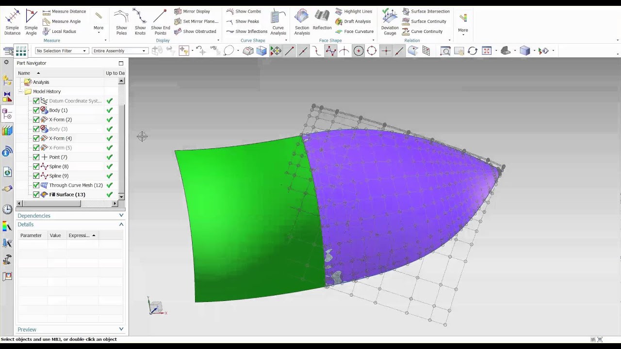Click the Surface Continuity tool
Screen dimensions: 621x349
coord(424,21)
